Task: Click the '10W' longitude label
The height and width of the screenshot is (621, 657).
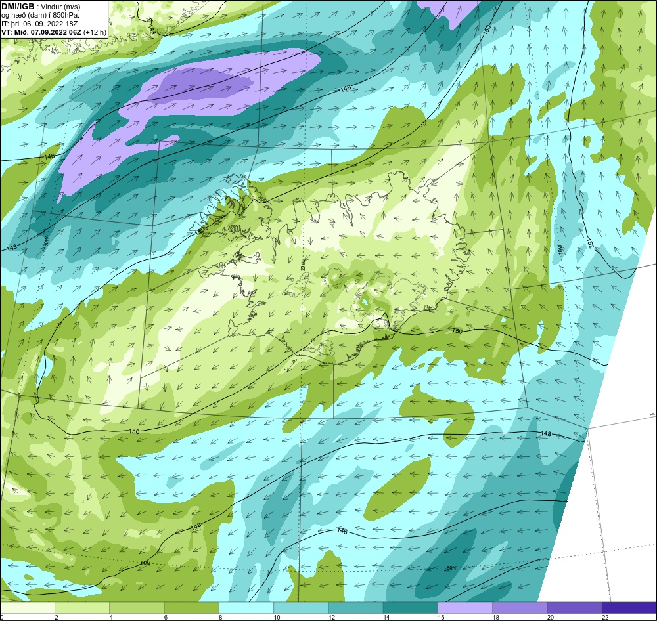Action: pyautogui.click(x=559, y=248)
